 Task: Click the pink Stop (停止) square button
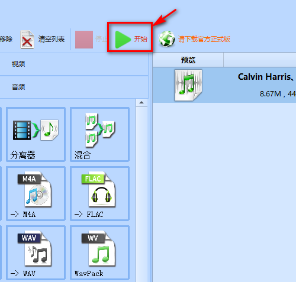[84, 40]
